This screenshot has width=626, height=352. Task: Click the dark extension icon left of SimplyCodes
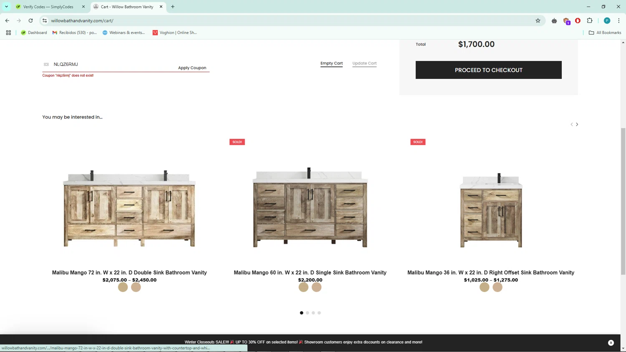554,20
